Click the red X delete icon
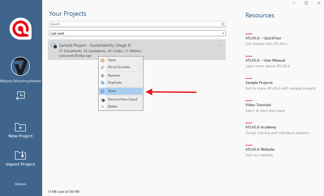 point(103,107)
